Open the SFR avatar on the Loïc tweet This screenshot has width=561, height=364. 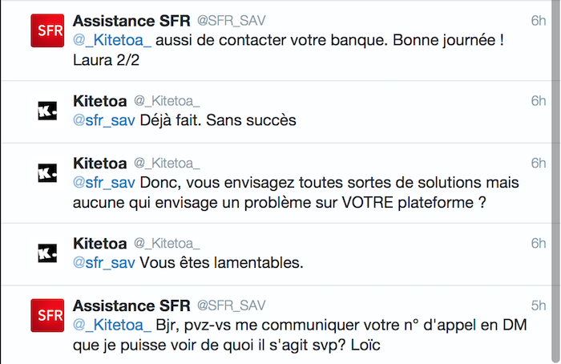point(47,315)
